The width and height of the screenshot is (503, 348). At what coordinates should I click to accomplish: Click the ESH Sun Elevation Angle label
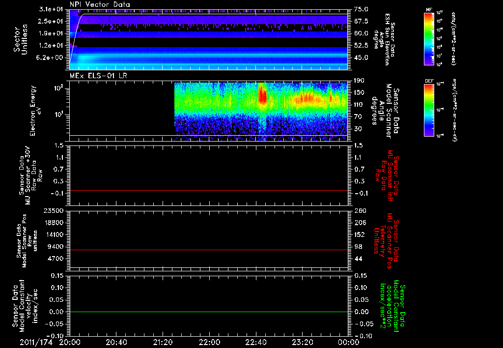(384, 39)
